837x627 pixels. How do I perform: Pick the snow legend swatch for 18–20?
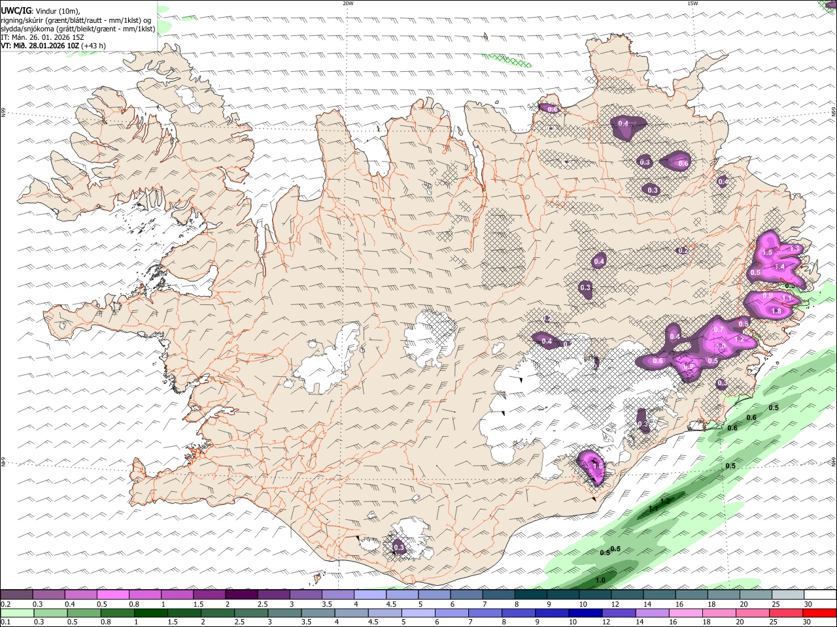(x=724, y=594)
